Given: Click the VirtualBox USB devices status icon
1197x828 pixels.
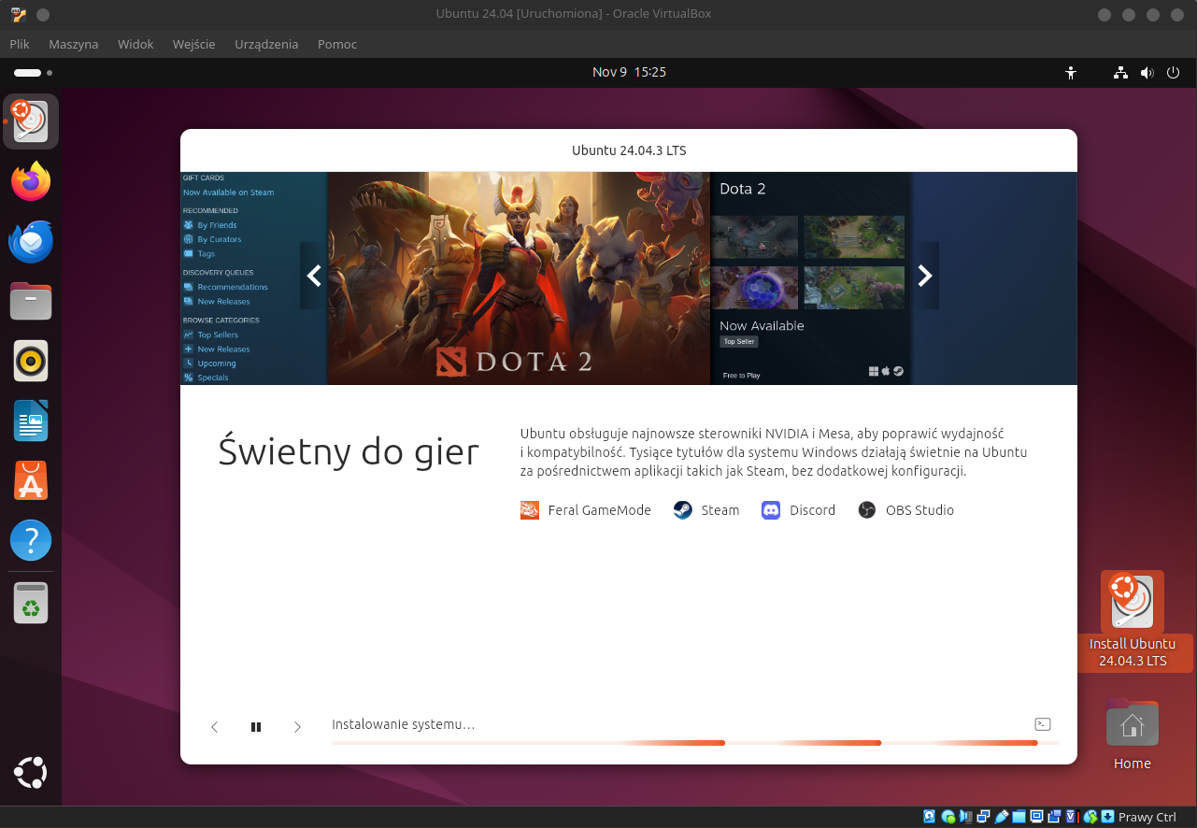Looking at the screenshot, I should pos(1002,817).
